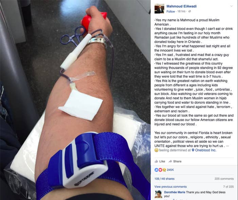Click the red heart reaction icon
Viewport: 238px width, 200px height.
[x=160, y=170]
